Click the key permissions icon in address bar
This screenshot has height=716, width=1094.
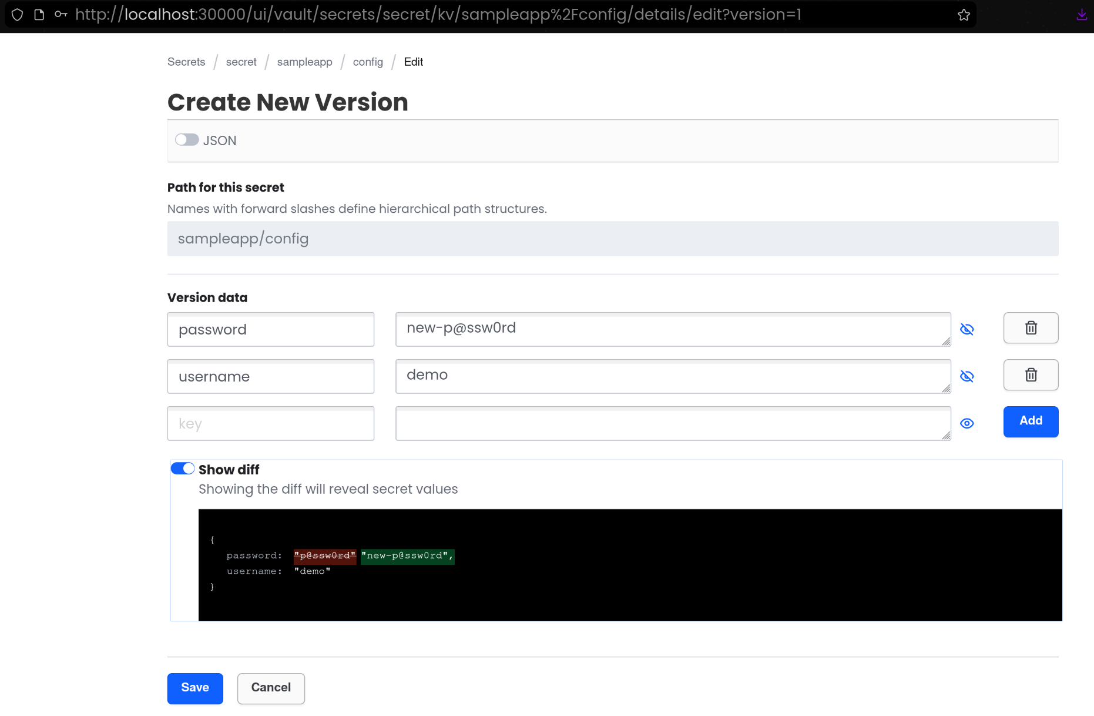[61, 15]
